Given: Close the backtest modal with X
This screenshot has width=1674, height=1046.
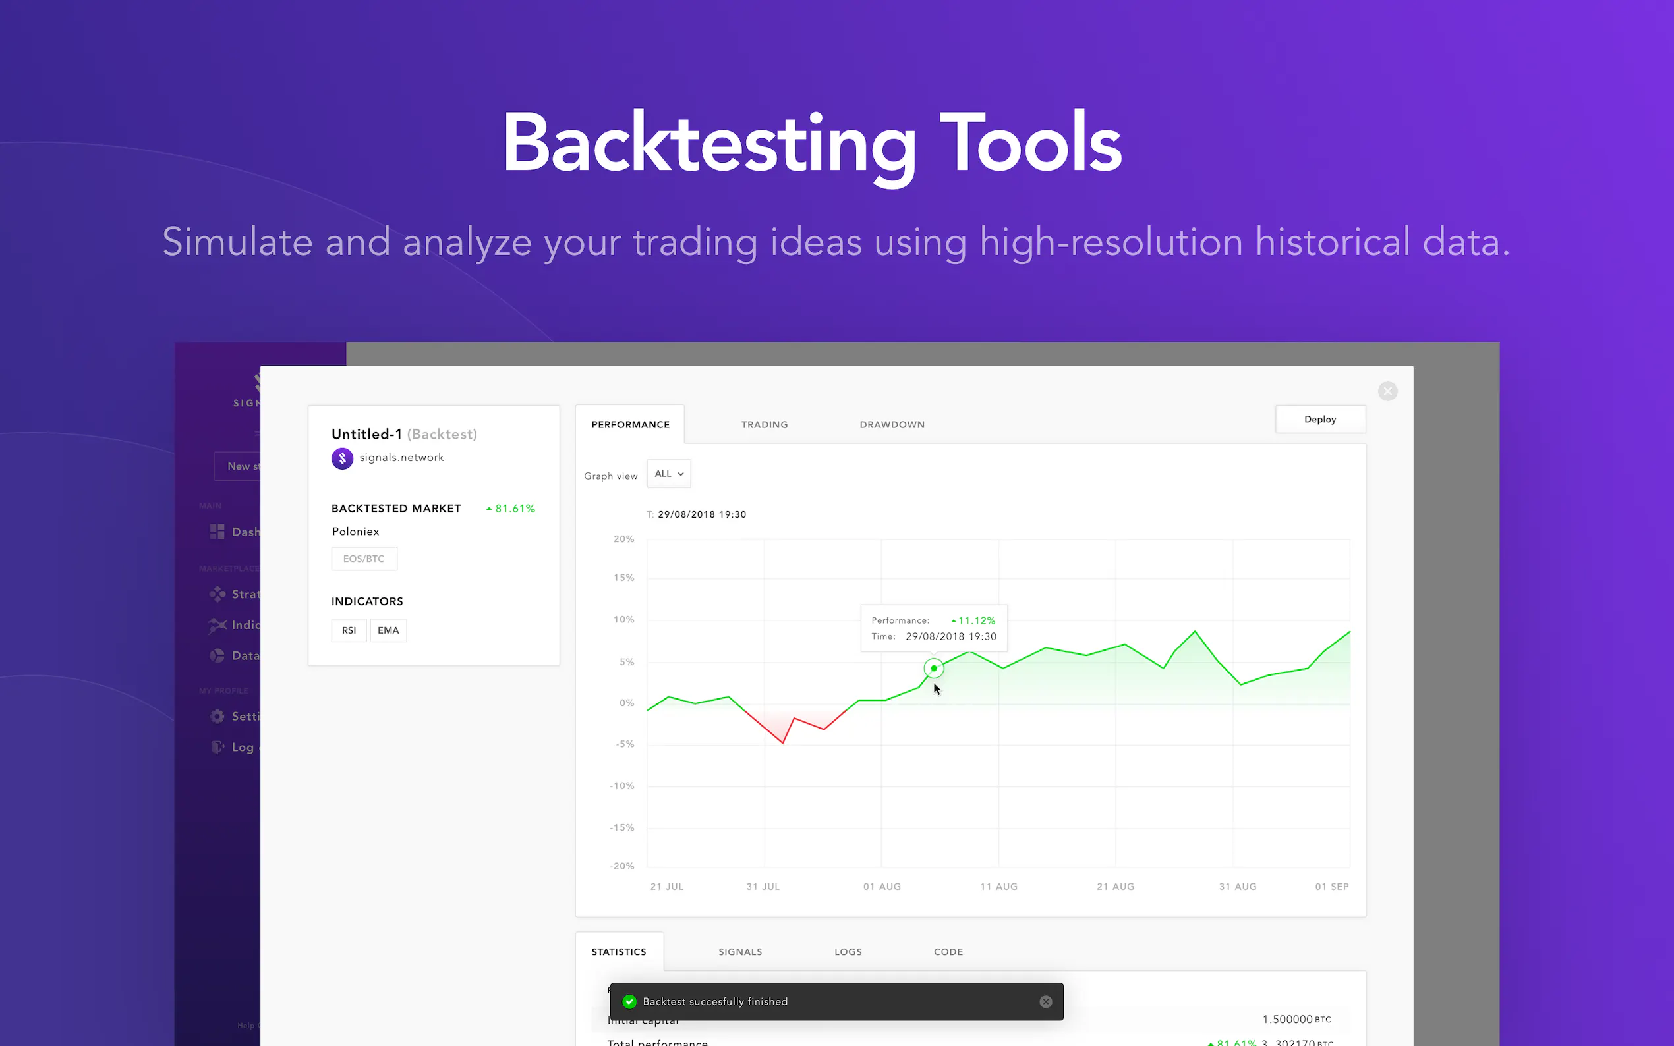Looking at the screenshot, I should coord(1387,391).
